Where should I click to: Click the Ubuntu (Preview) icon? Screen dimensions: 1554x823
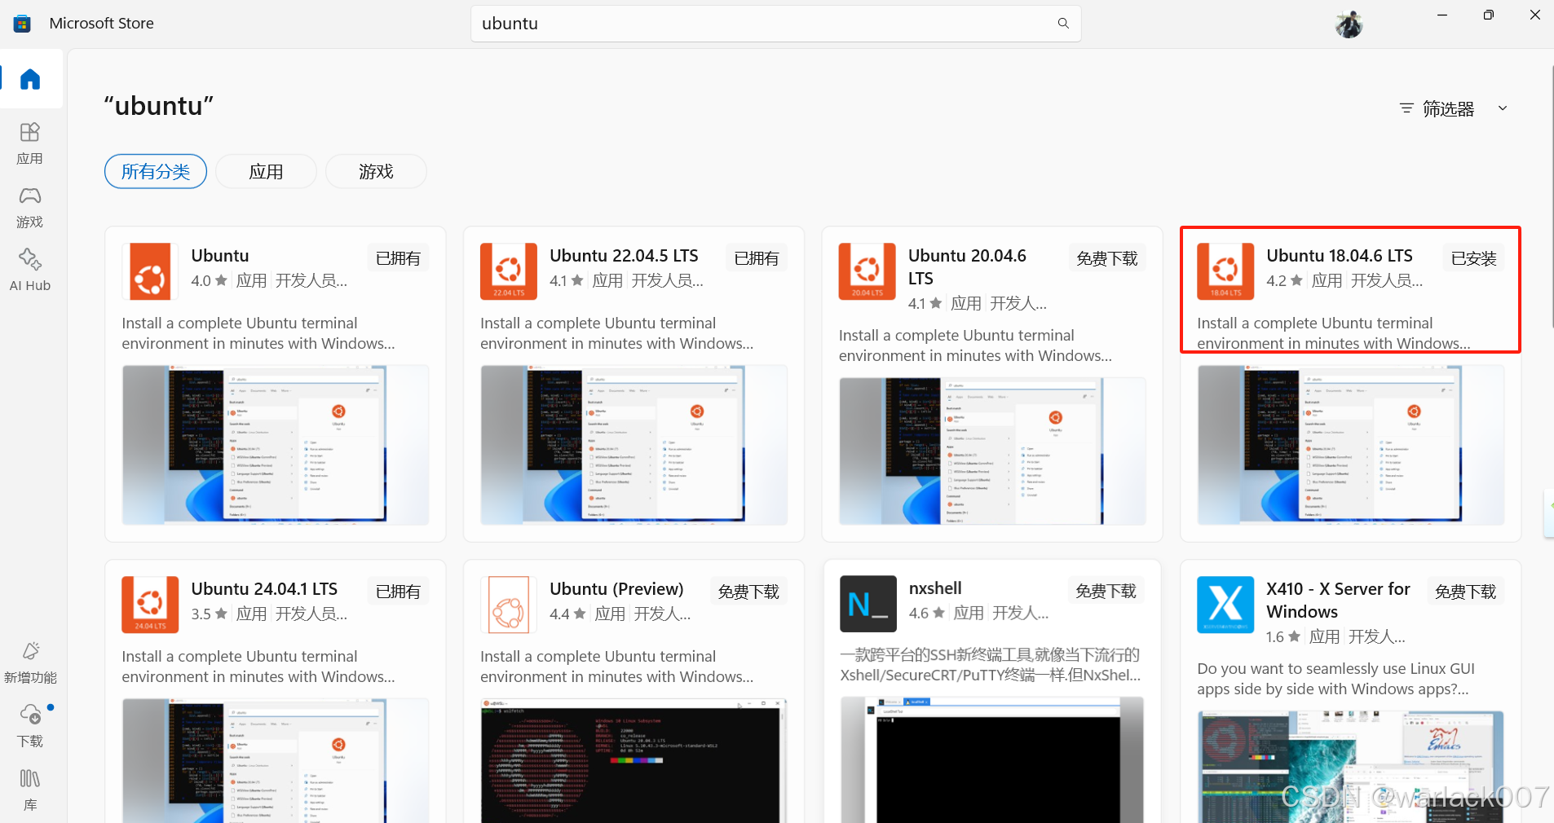click(509, 605)
